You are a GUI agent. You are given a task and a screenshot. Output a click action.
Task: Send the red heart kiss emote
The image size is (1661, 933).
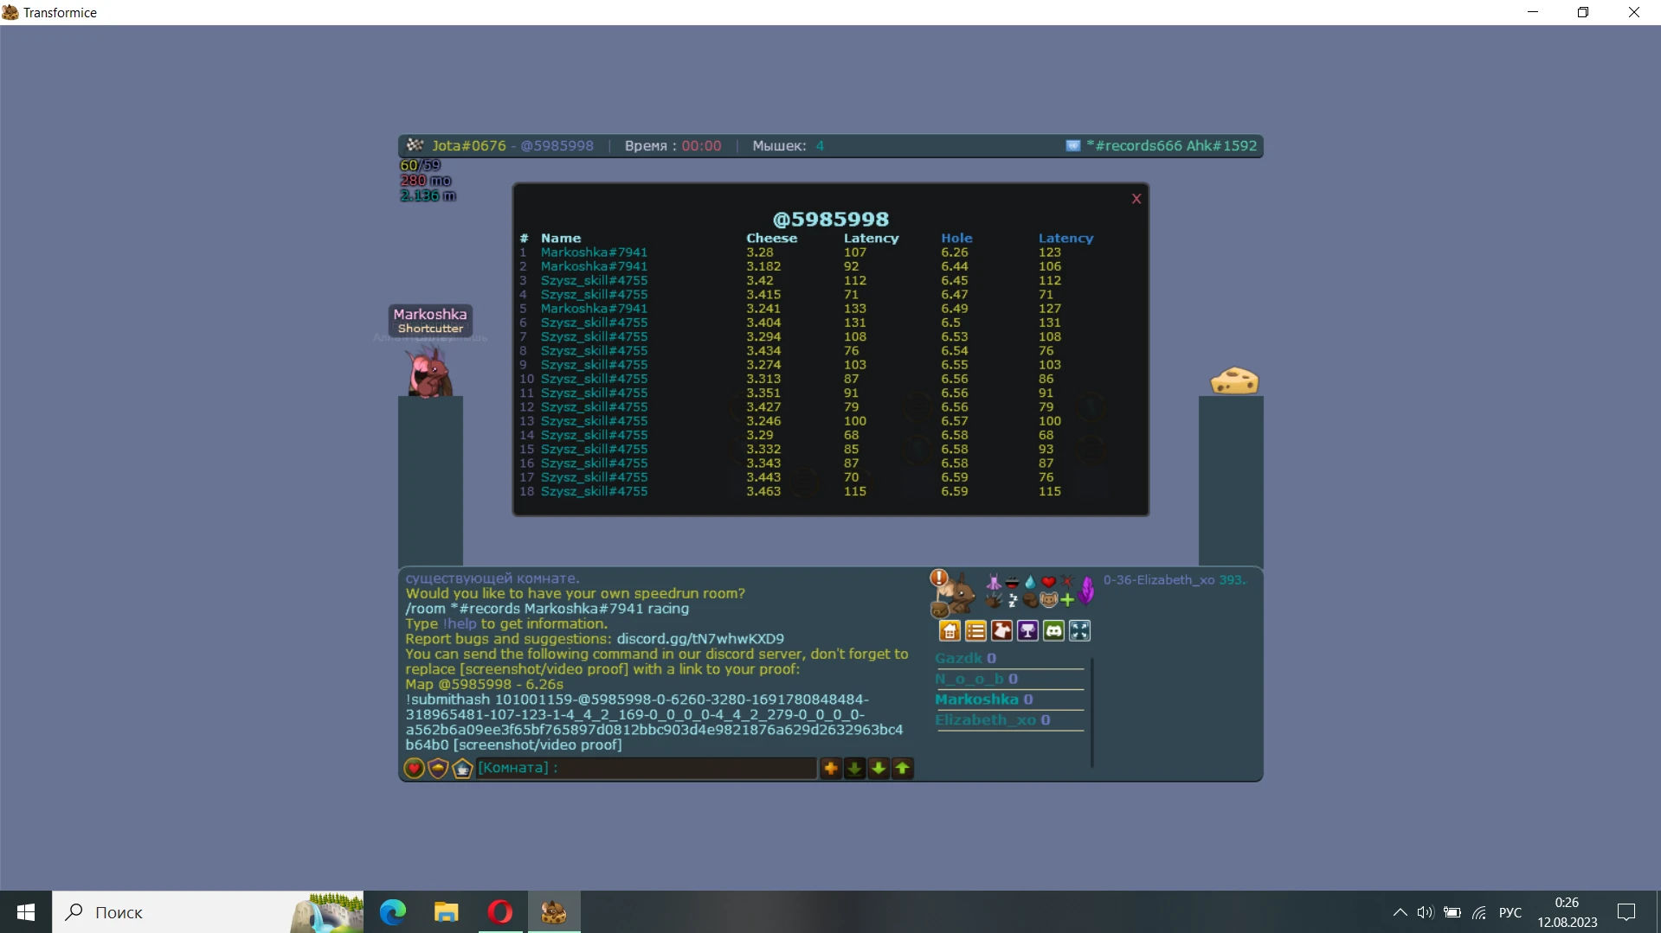click(1048, 582)
